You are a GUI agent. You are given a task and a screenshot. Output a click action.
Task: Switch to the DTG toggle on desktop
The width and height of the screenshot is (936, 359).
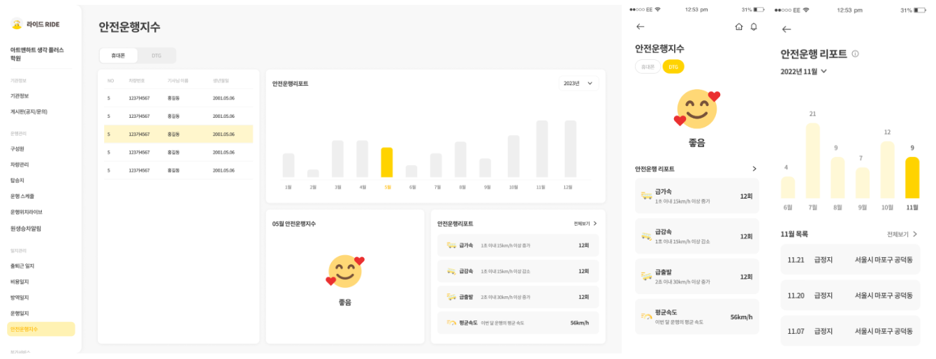coord(156,55)
